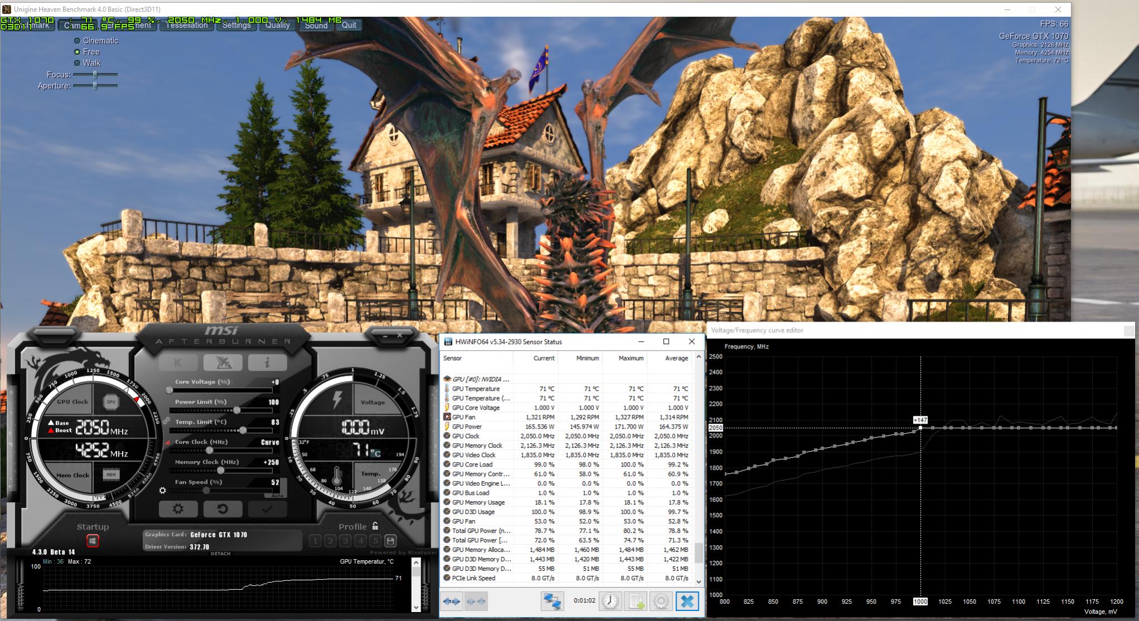Viewport: 1139px width, 621px height.
Task: Open the Quality menu in Heaven
Action: [277, 25]
